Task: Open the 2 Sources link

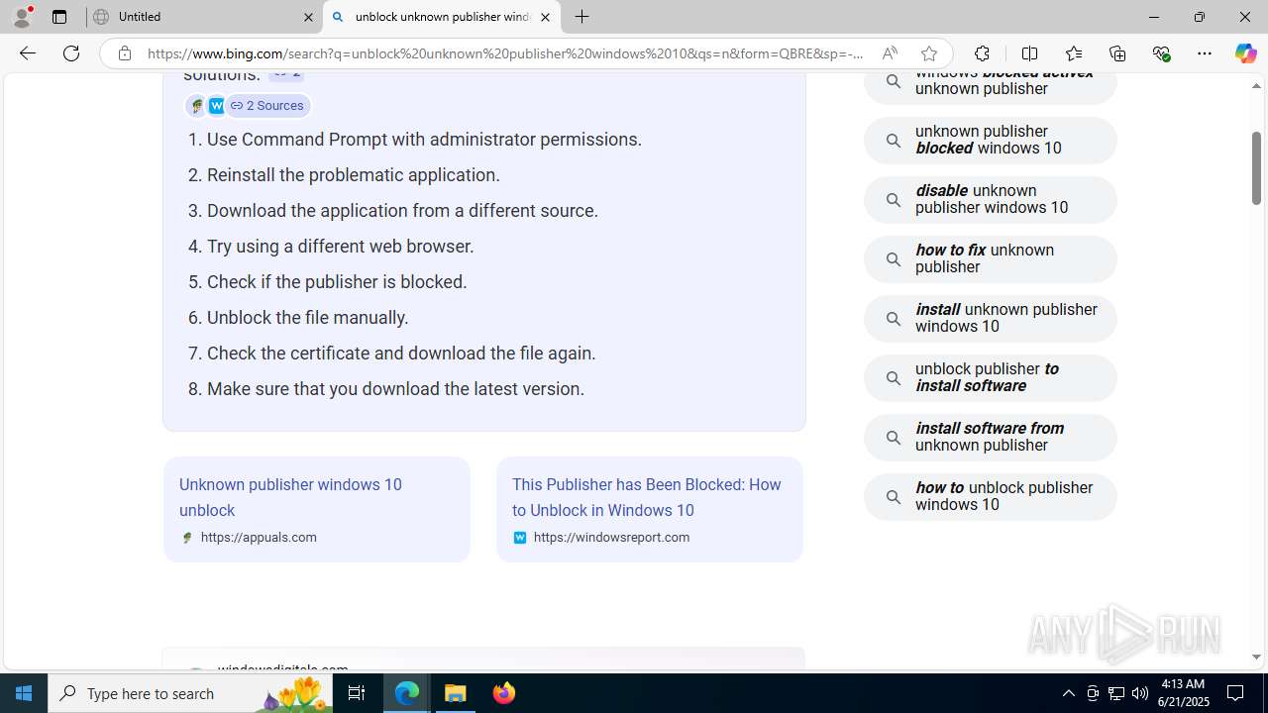Action: [x=267, y=105]
